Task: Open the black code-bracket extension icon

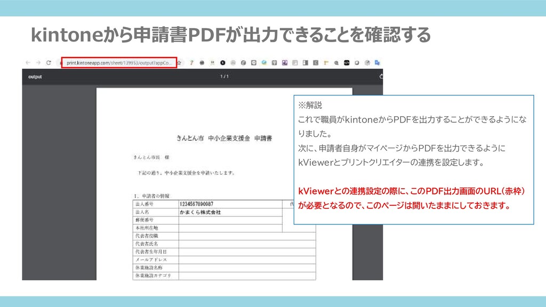Action: click(347, 63)
